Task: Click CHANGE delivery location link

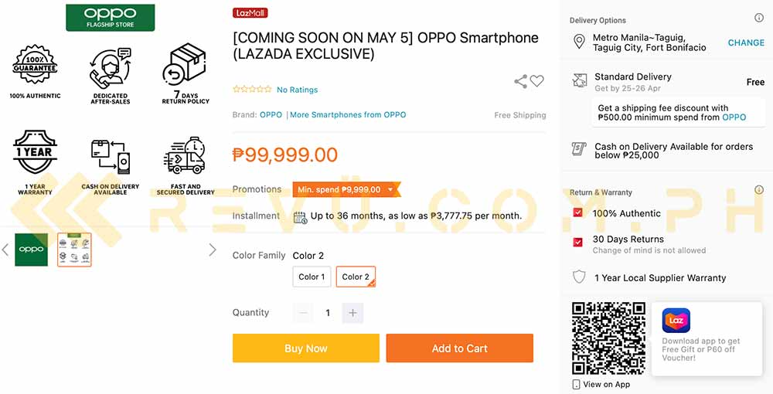Action: click(747, 42)
